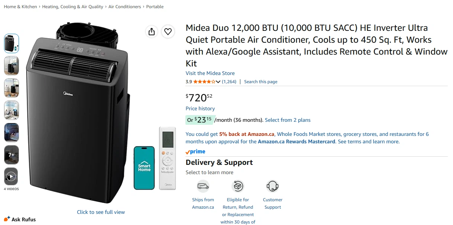Open Ask Rufus assistant
453x225 pixels.
point(20,219)
